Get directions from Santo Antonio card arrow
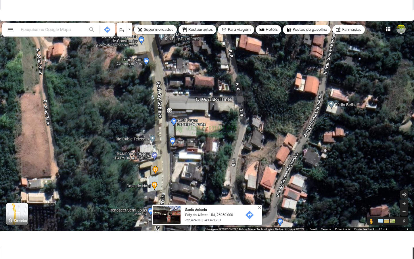Screen dimensions: 414x259 (250, 215)
